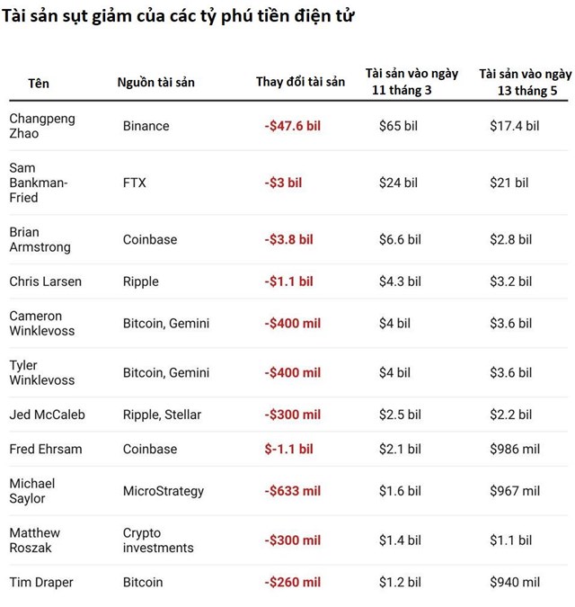Click the Binance source cell
Viewport: 575px width, 607px height.
coord(146,126)
